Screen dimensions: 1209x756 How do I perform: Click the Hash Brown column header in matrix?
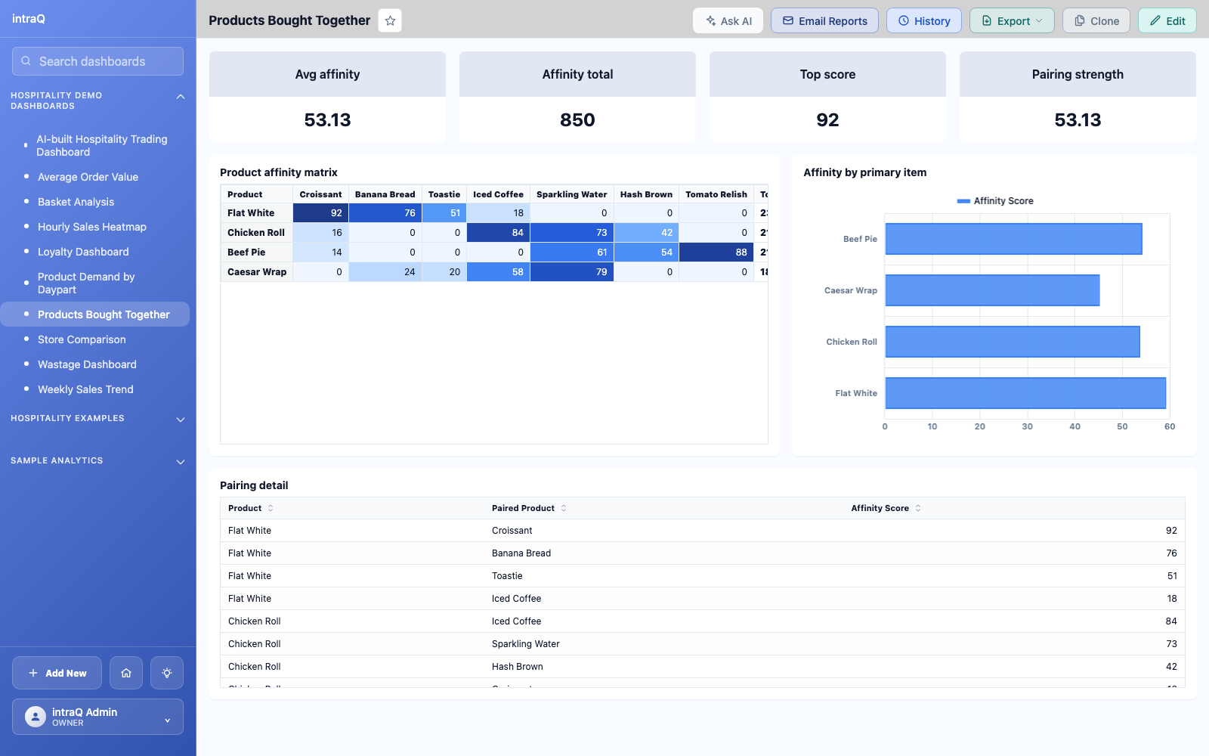(646, 194)
